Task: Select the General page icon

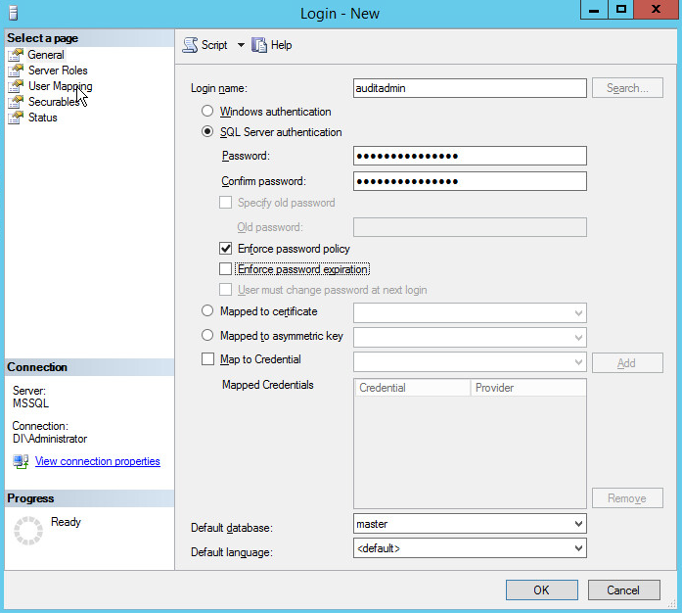Action: [16, 55]
